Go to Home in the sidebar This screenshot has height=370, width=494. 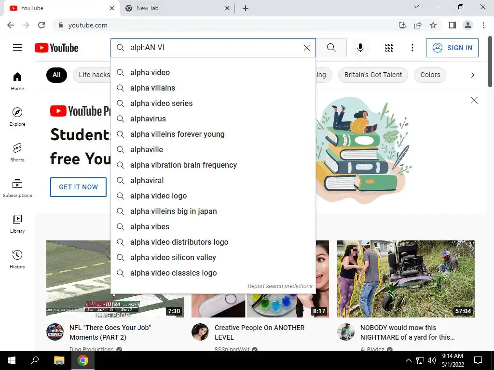click(17, 81)
